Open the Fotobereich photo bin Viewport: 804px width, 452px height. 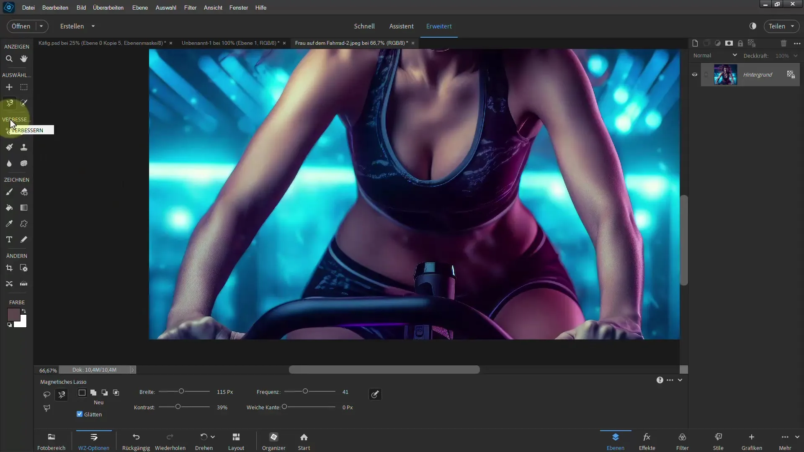click(x=51, y=442)
